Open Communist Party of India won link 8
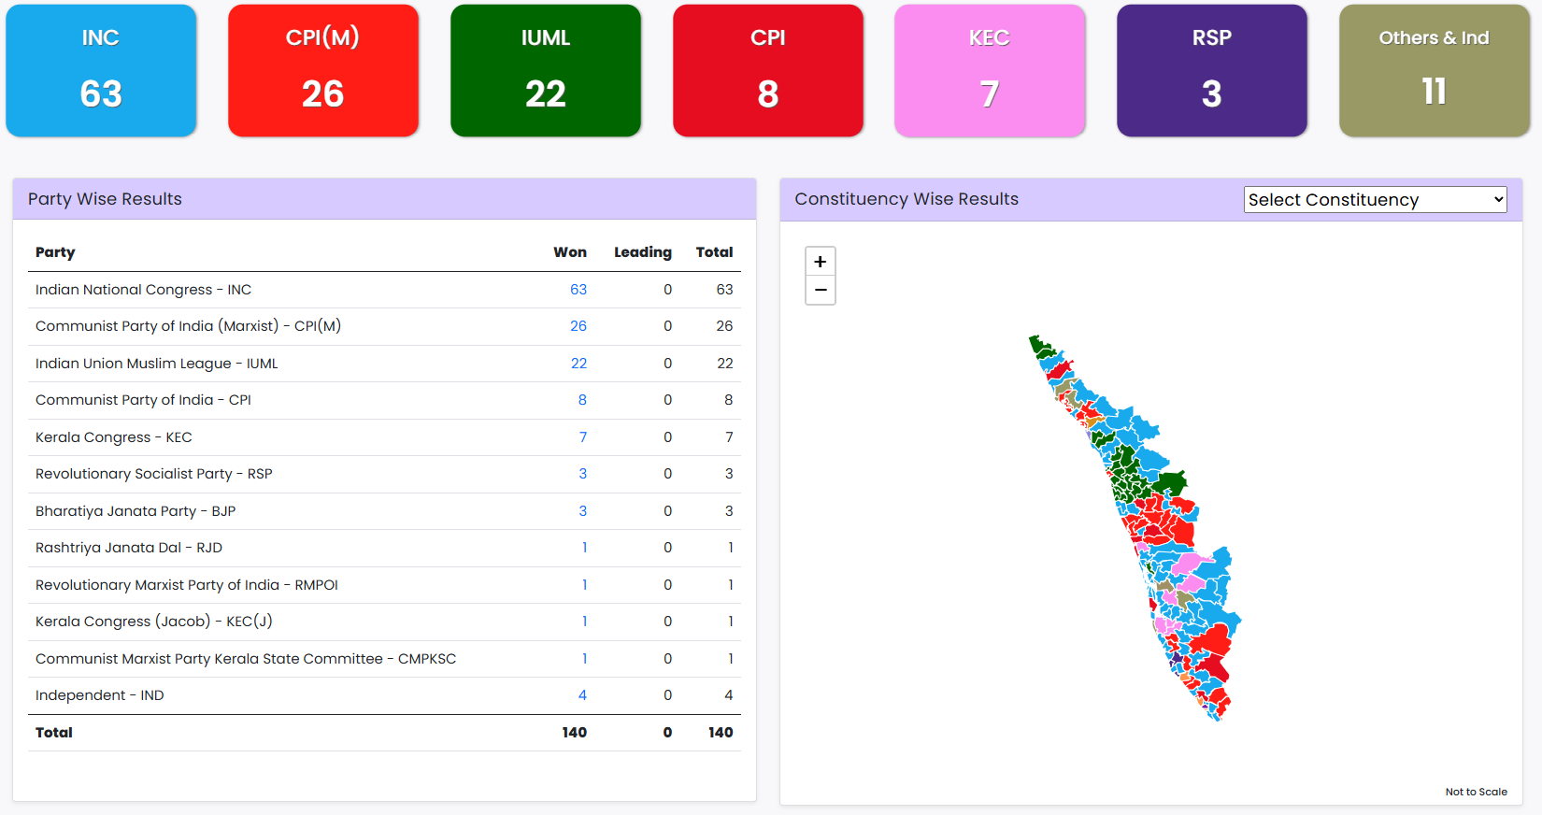The image size is (1542, 815). point(582,400)
